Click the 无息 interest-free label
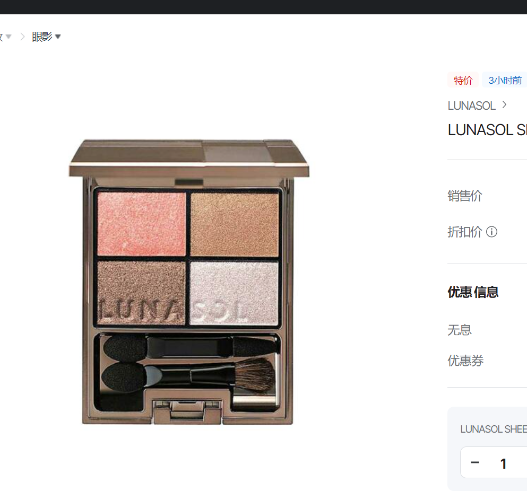Screen dimensions: 527x500 [460, 330]
